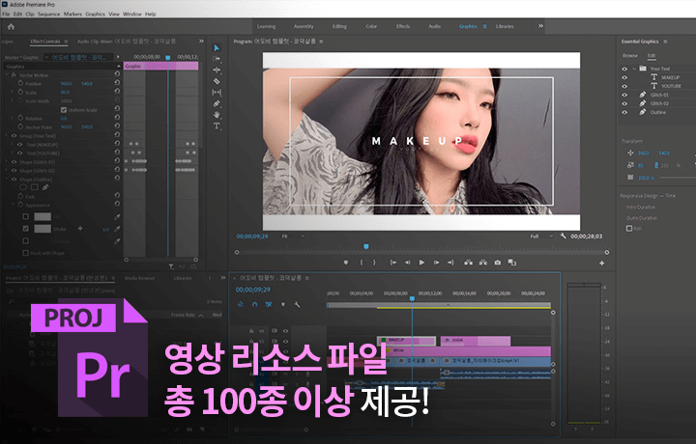Toggle the Uniform Scale checkbox
Screen dimensions: 696x444
click(x=64, y=109)
